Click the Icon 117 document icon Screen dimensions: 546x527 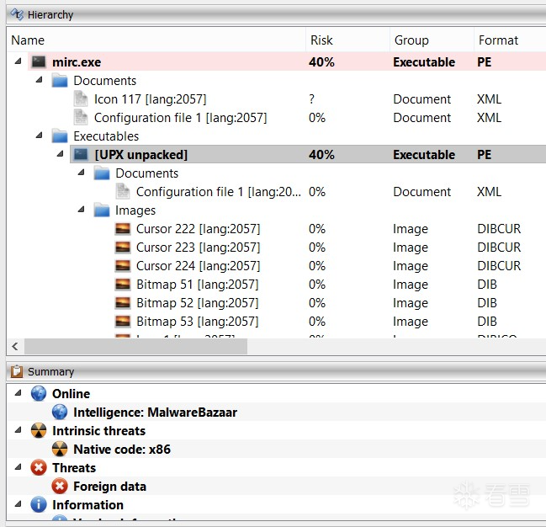click(x=81, y=99)
